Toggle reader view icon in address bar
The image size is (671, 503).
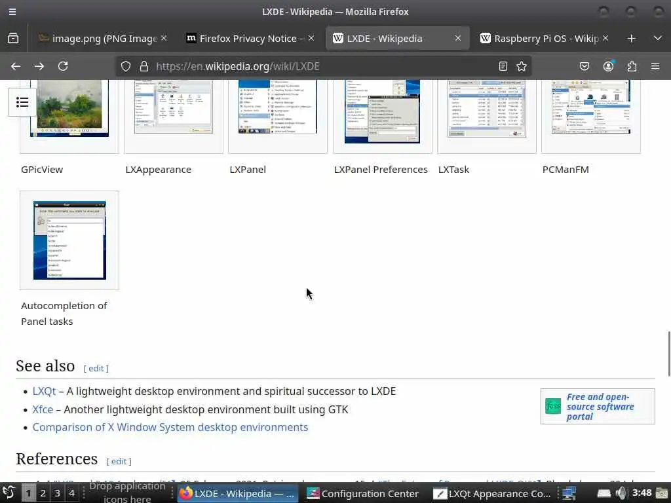click(x=503, y=66)
